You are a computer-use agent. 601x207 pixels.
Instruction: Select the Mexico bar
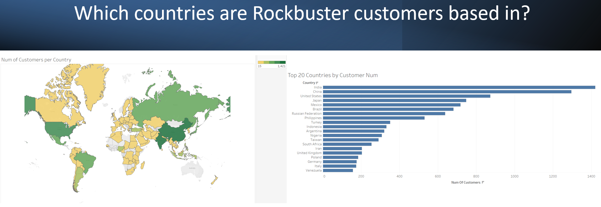coord(392,105)
